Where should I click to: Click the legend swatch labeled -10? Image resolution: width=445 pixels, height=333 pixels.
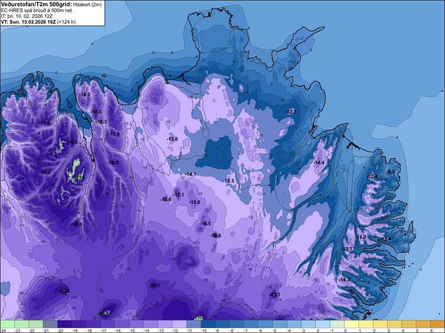208,324
